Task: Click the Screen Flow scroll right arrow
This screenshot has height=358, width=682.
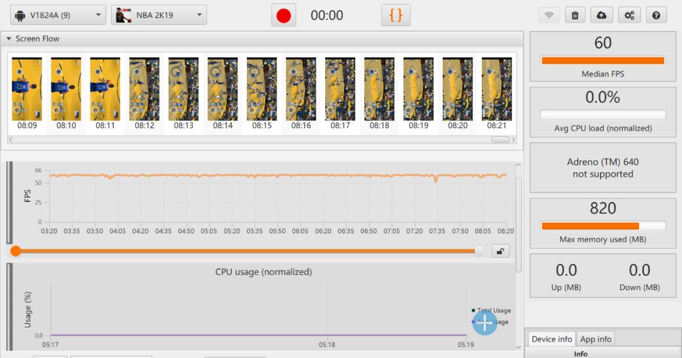Action: (x=513, y=140)
